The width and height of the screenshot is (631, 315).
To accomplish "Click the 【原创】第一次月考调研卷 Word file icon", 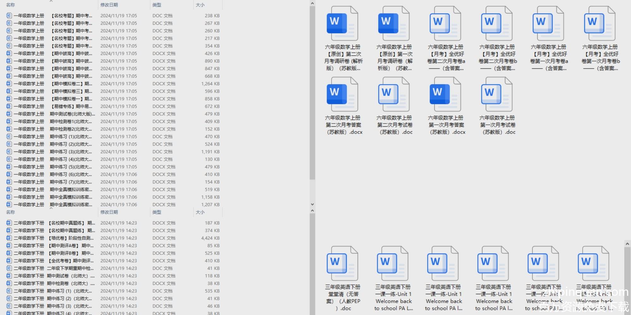I will pyautogui.click(x=394, y=24).
